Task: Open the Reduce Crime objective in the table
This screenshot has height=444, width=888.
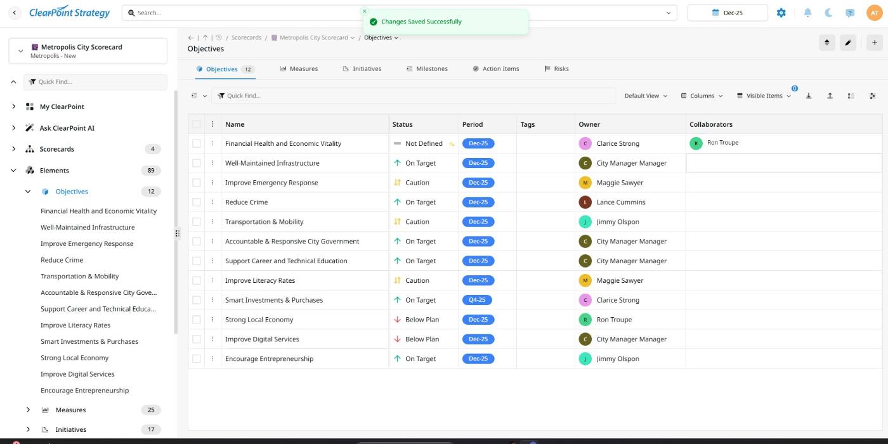Action: [x=246, y=202]
